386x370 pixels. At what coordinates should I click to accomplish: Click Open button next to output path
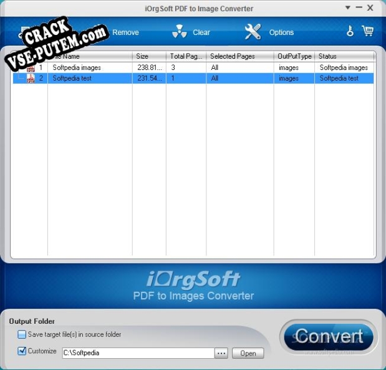(x=248, y=353)
